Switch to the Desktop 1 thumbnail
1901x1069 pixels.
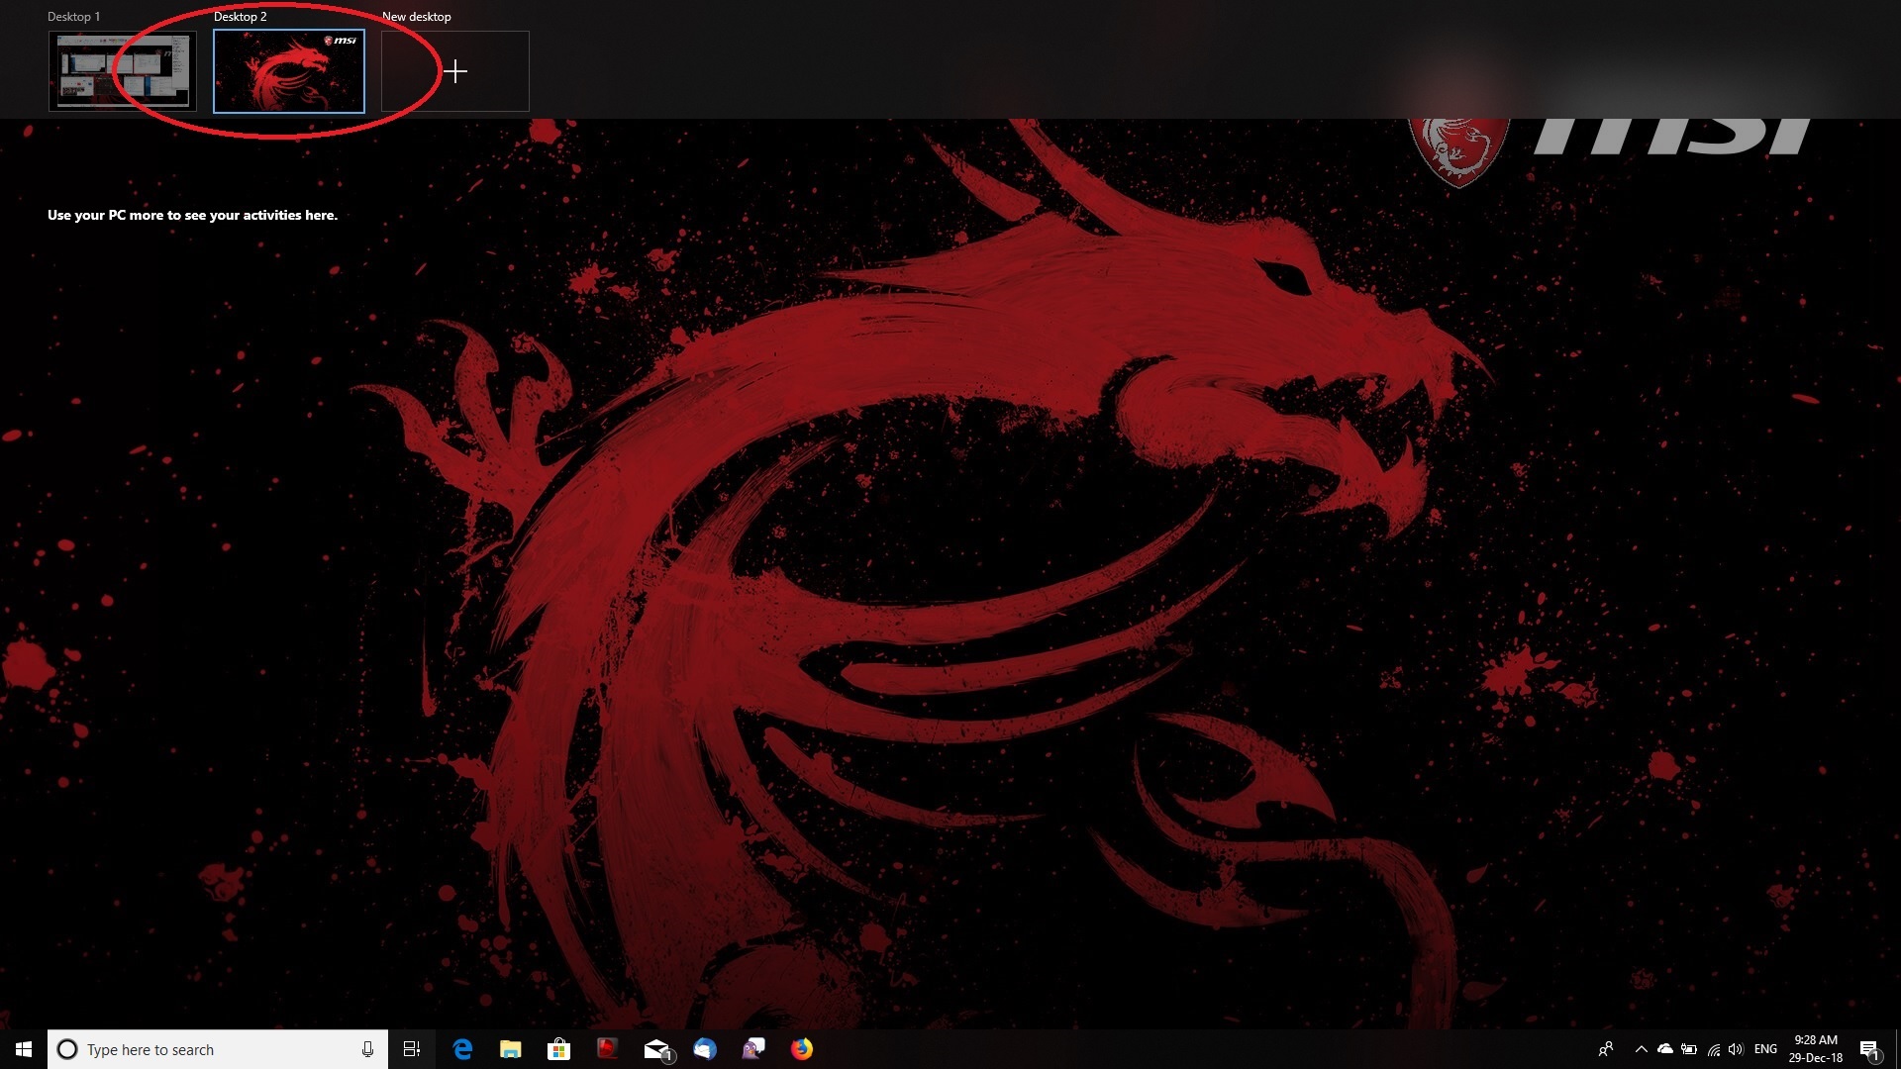(123, 71)
